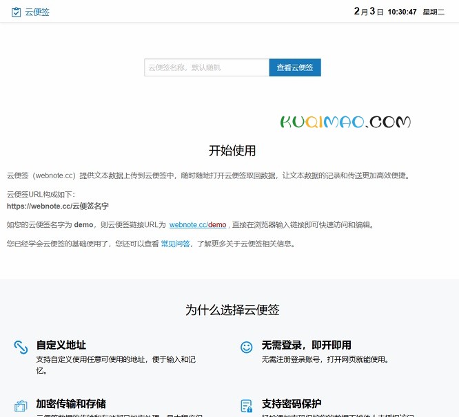Click the 10:30:47 clock display
The width and height of the screenshot is (459, 417).
(x=402, y=12)
